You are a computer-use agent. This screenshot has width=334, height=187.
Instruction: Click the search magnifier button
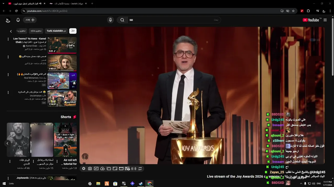click(x=122, y=20)
